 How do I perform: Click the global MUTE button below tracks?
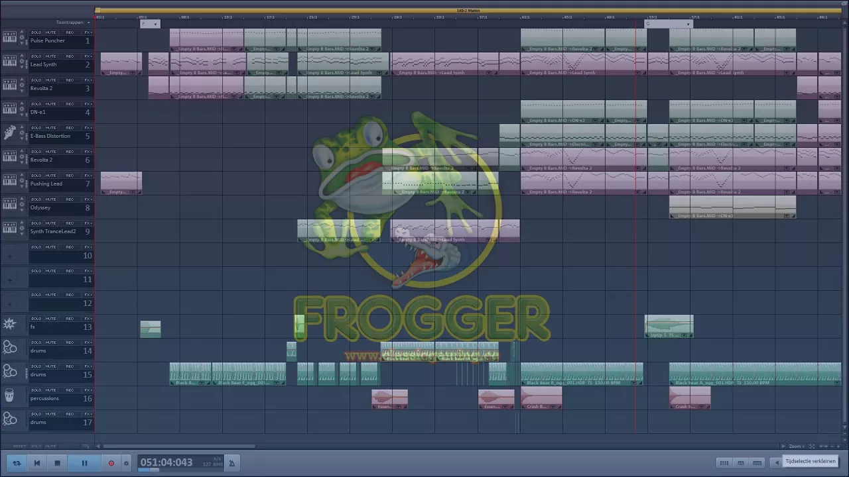(x=51, y=447)
